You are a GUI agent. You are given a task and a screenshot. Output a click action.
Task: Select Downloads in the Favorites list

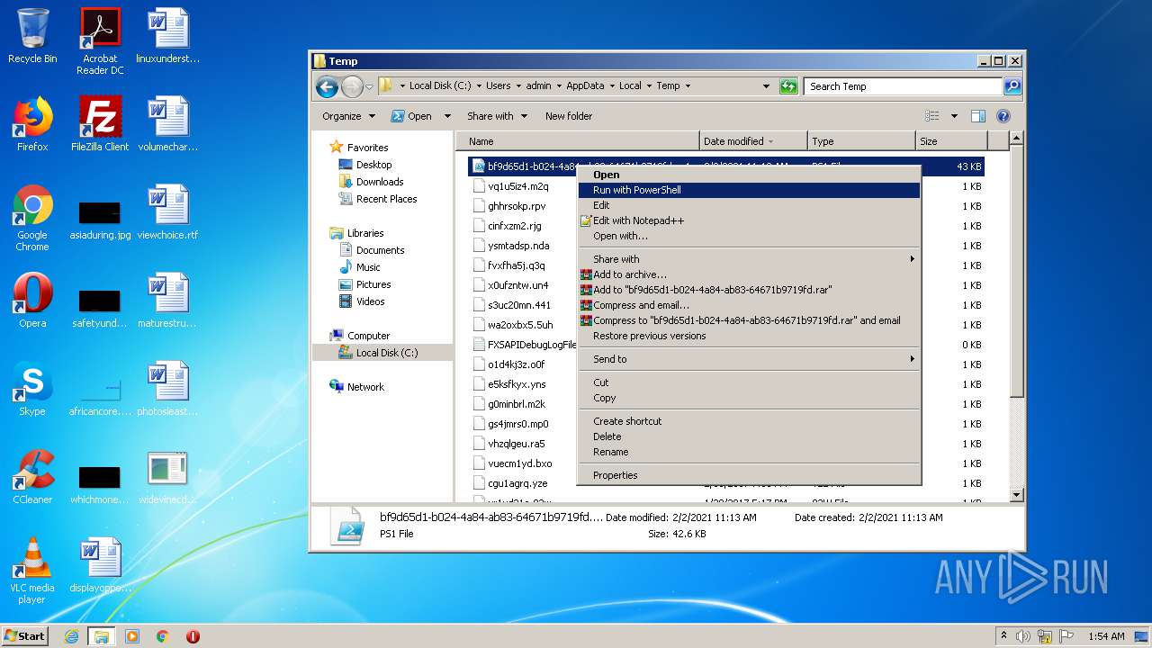click(x=379, y=182)
